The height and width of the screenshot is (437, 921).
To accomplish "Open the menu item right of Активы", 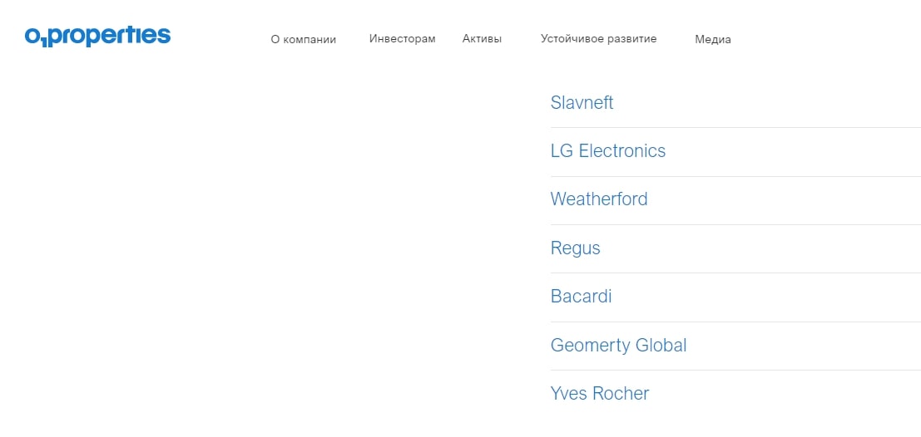I will pos(598,39).
